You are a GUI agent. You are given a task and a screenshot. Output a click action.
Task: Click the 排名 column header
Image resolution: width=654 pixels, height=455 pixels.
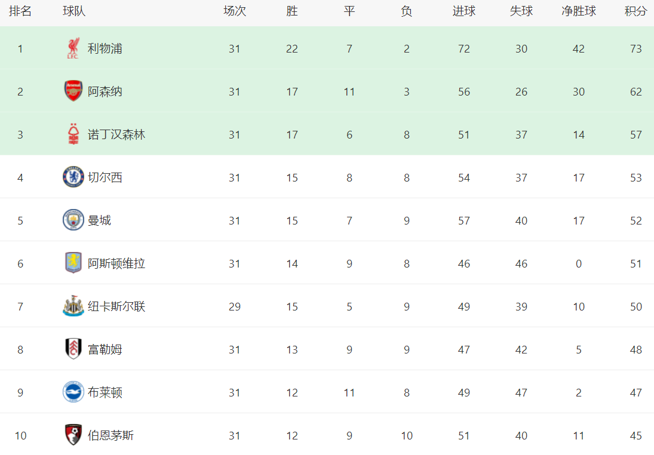pyautogui.click(x=20, y=11)
